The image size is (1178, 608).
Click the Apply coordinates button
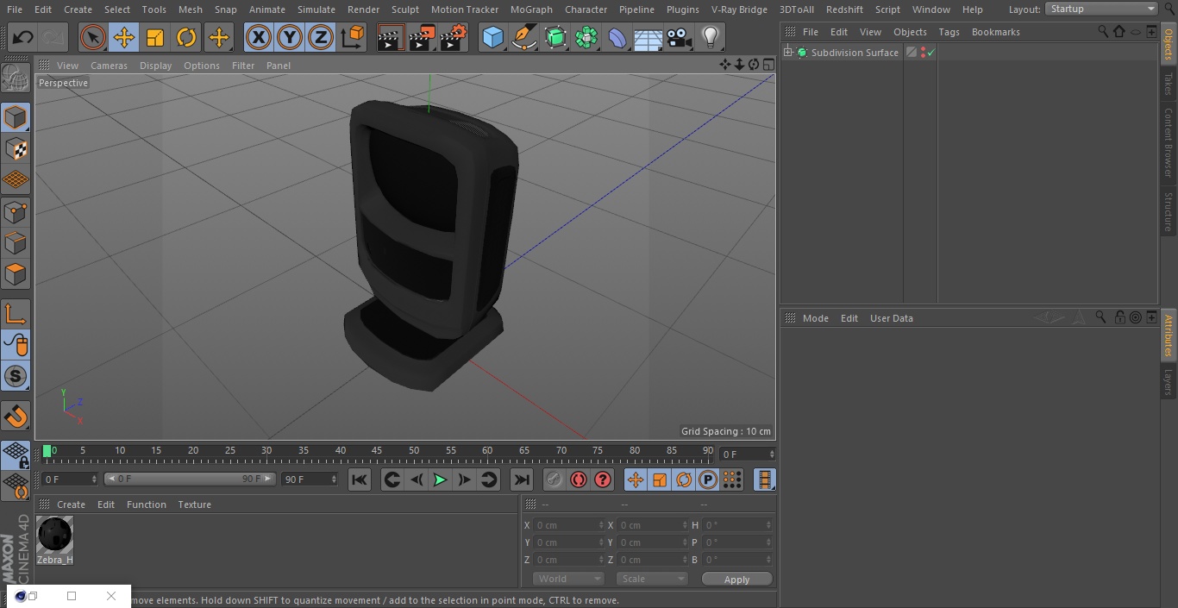tap(736, 580)
